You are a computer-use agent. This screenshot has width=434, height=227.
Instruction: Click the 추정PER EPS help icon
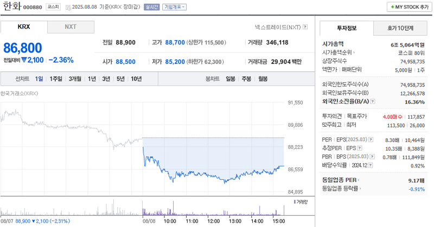(360, 148)
